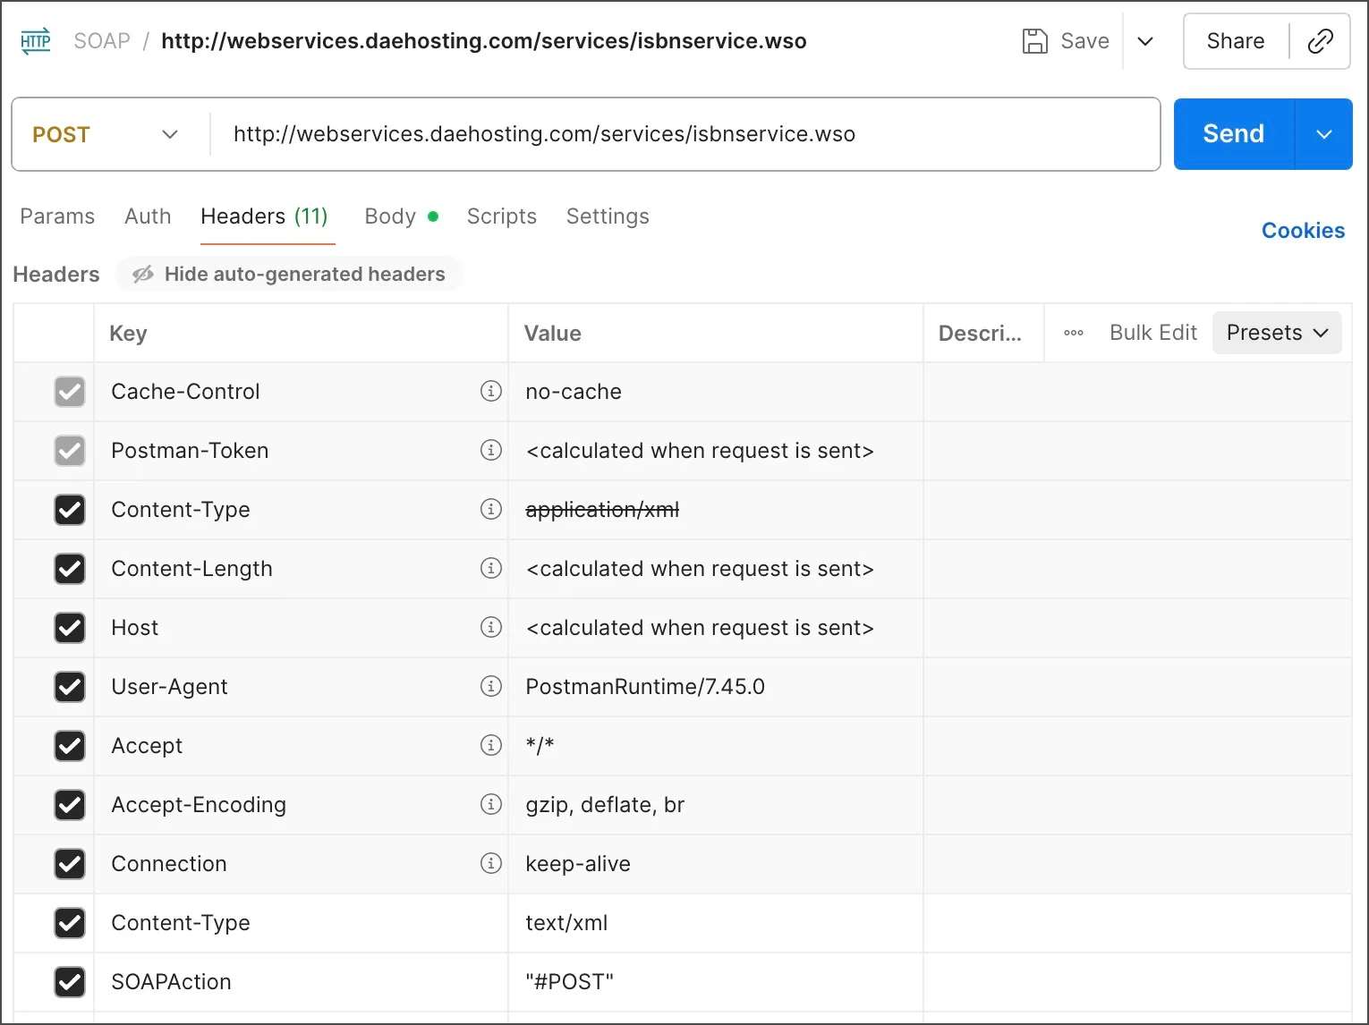The height and width of the screenshot is (1025, 1369).
Task: Open the Cookies link
Action: tap(1303, 231)
